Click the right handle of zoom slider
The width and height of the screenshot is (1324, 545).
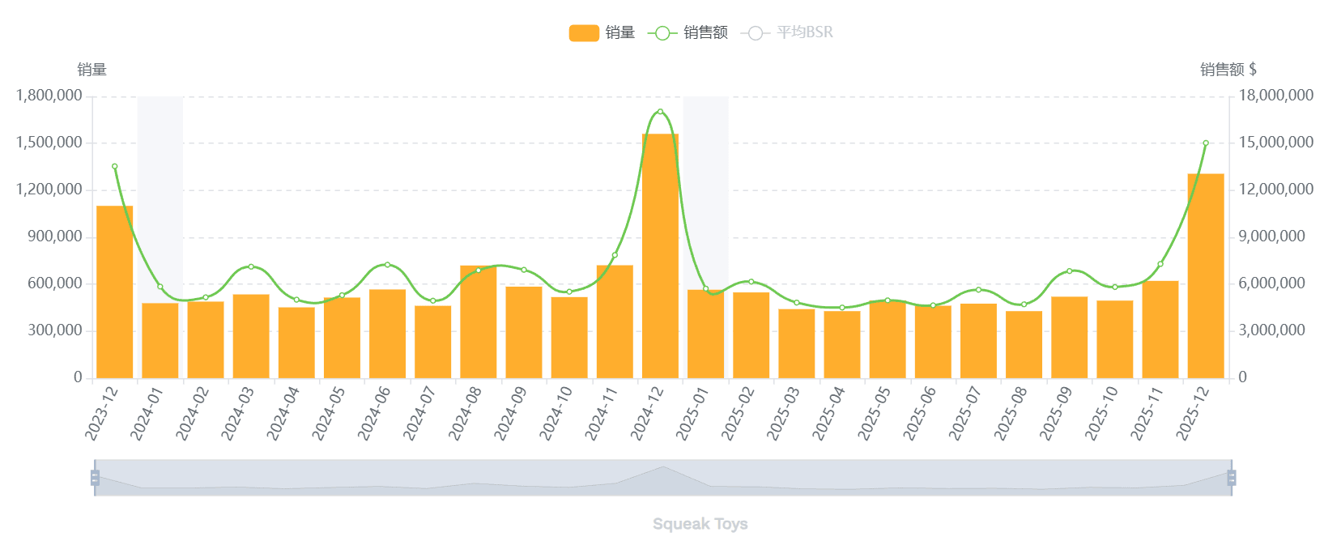(1232, 478)
